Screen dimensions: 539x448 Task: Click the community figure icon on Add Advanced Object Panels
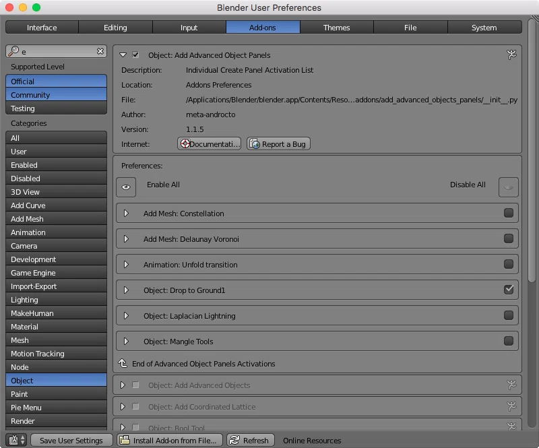pos(511,55)
